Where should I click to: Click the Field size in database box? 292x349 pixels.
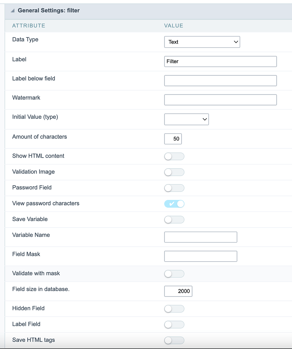178,291
